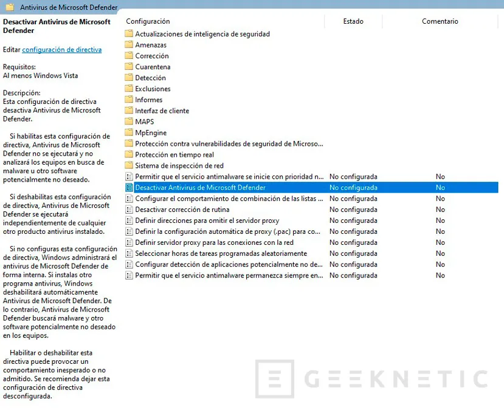Click policy icon for Configurar detección de aplicaciones
The image size is (504, 410).
pos(129,264)
